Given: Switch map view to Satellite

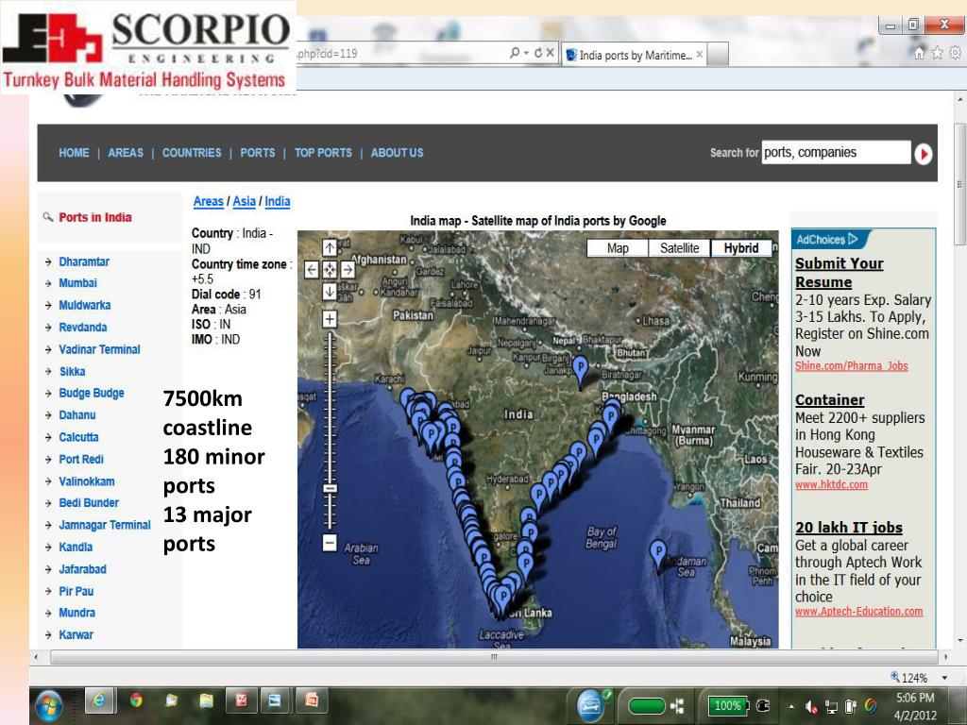Looking at the screenshot, I should 679,248.
